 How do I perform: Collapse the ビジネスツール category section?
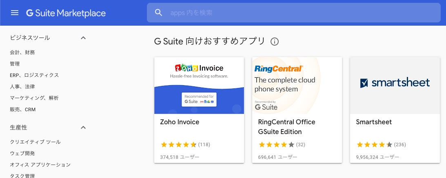tap(83, 38)
